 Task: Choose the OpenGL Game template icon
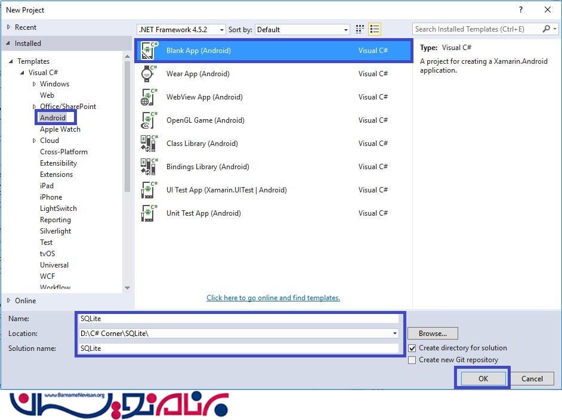tap(148, 120)
